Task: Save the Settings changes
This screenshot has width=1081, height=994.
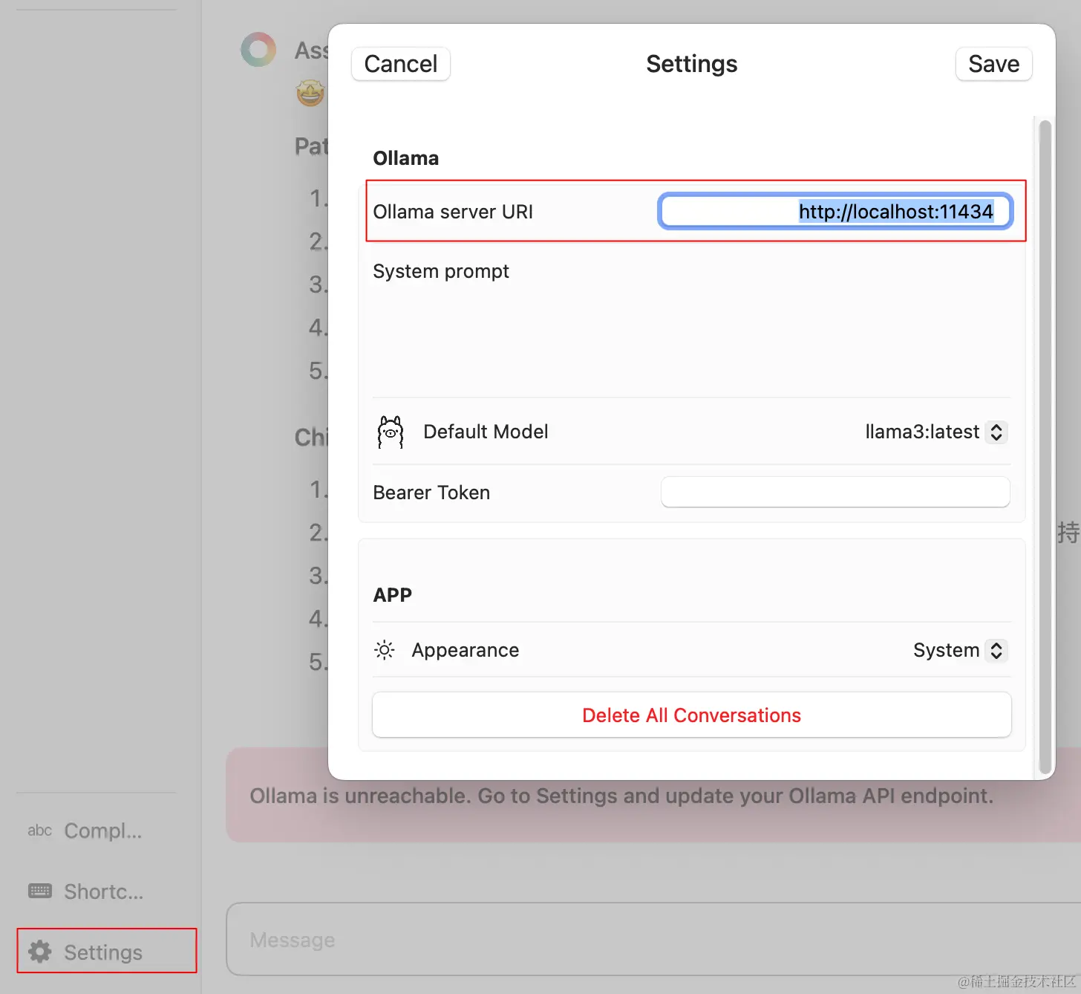Action: [x=993, y=64]
